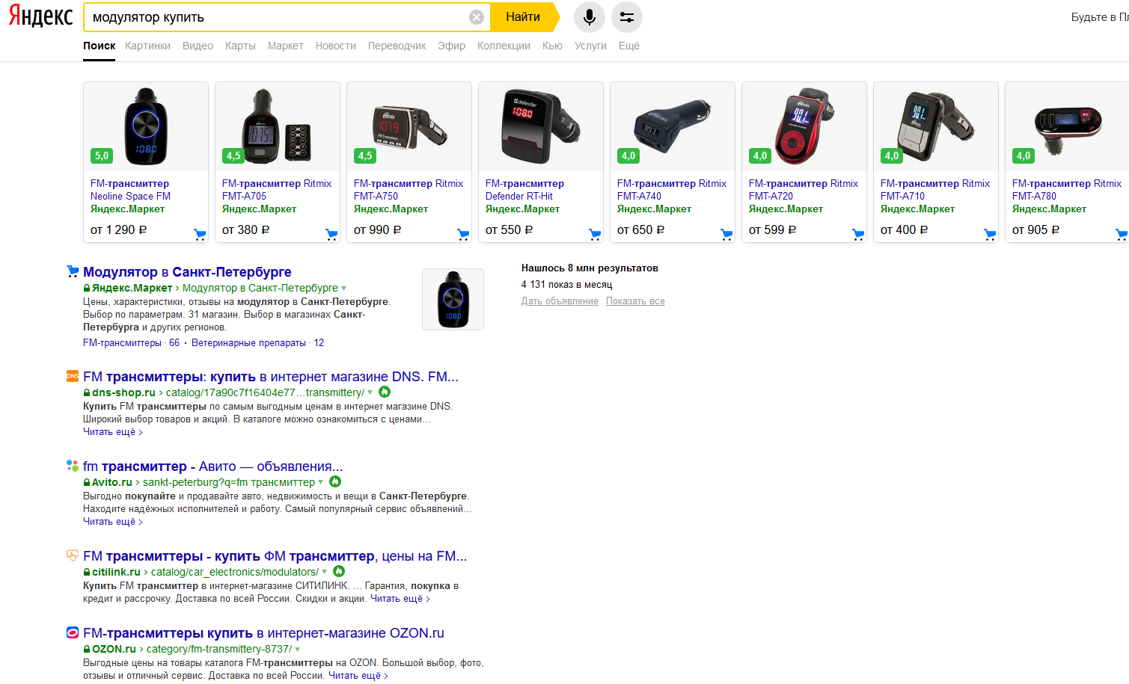Image resolution: width=1129 pixels, height=684 pixels.
Task: Click 'Показать все' link
Action: pyautogui.click(x=635, y=301)
